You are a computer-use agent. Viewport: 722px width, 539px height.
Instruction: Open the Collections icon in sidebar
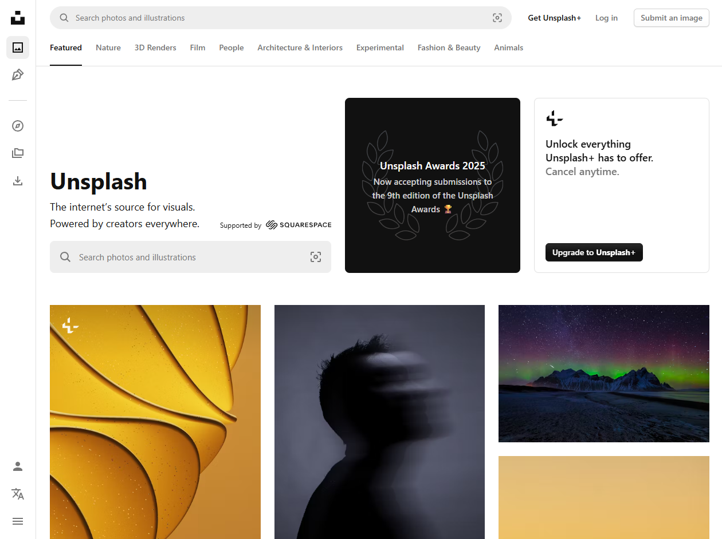click(18, 153)
